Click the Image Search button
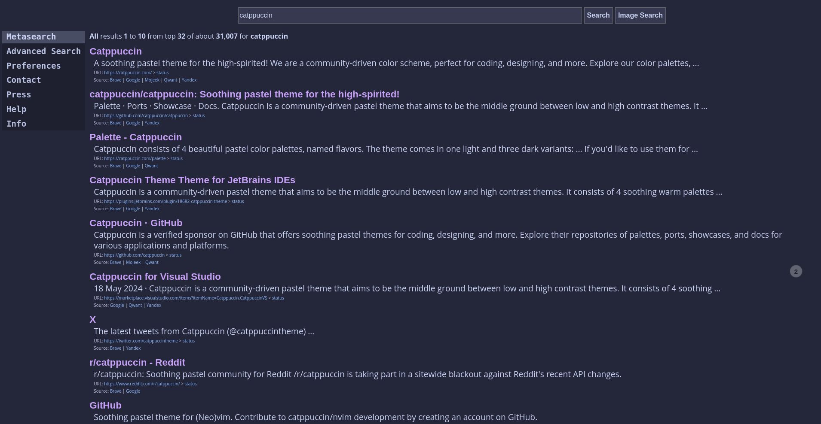821x424 pixels. click(640, 15)
